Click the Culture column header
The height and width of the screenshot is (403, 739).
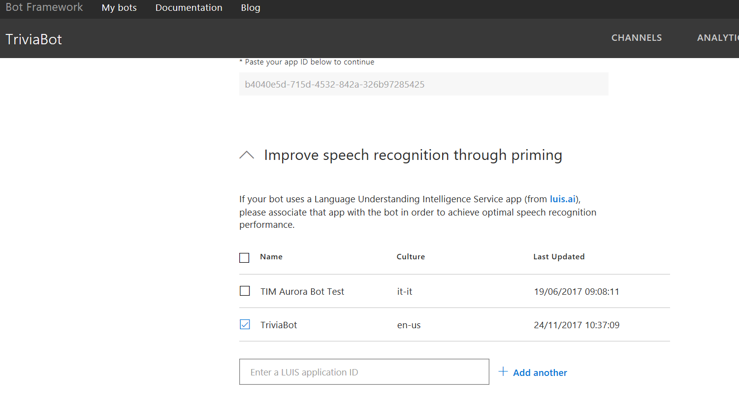pyautogui.click(x=411, y=257)
